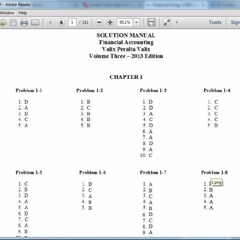Screen dimensions: 240x240
Task: Click answer 5. D under Problem 1-4
Action: [x=213, y=125]
